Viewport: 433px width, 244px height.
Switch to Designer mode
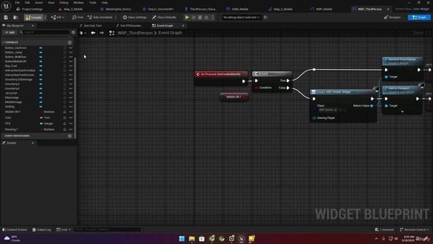tap(392, 18)
